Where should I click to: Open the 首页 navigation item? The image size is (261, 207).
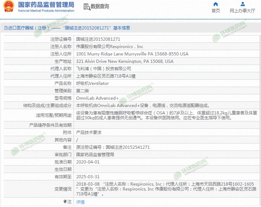216,11
